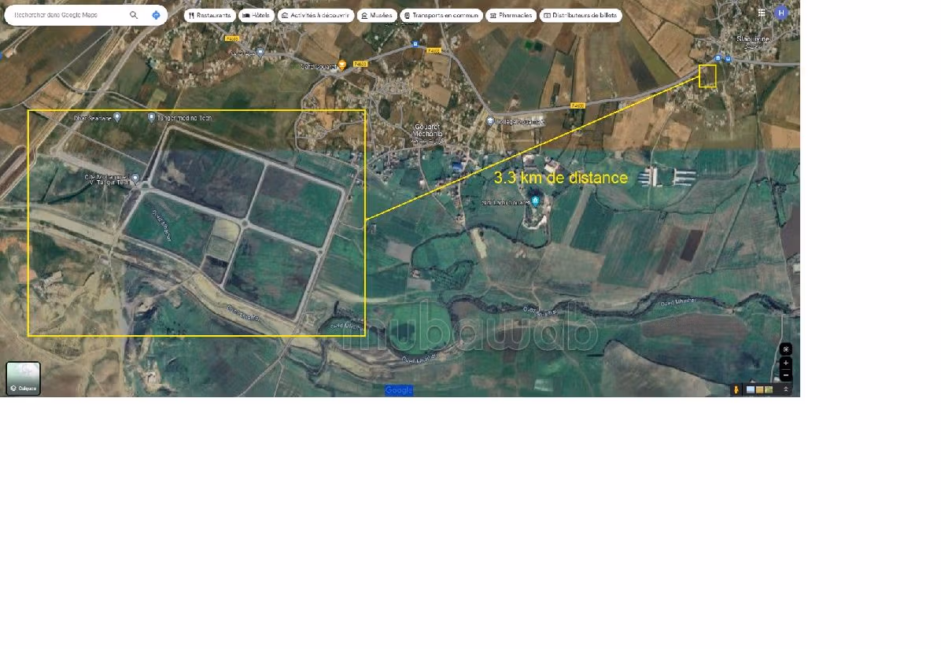Show Pharmacies on the map
The image size is (941, 649).
click(511, 15)
